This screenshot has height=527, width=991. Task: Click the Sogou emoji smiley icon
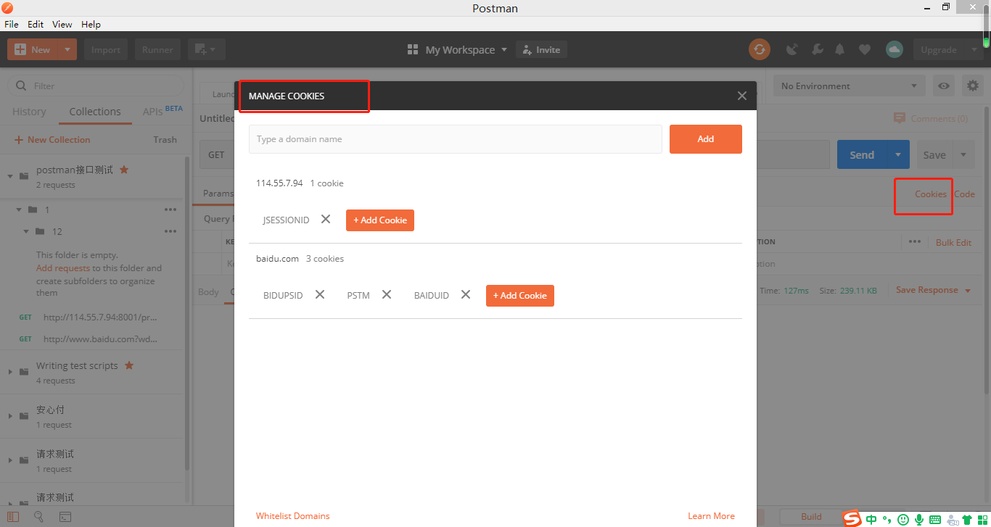pos(903,519)
